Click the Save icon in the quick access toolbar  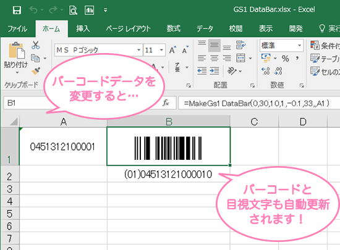(17, 10)
